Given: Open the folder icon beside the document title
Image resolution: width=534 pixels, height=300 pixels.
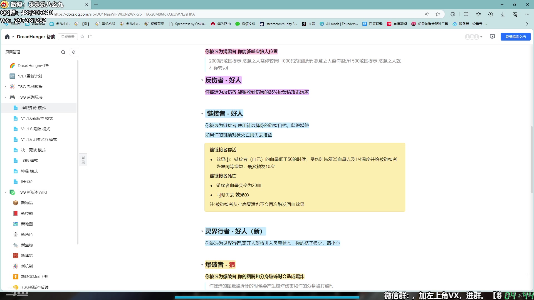Looking at the screenshot, I should [90, 37].
